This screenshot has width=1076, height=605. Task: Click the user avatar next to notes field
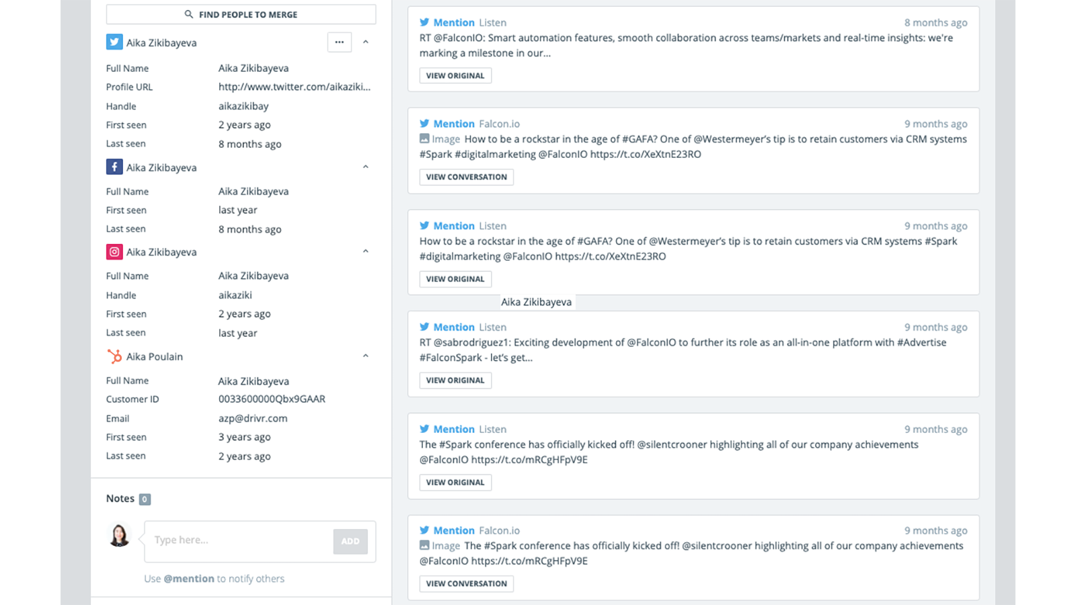[120, 536]
